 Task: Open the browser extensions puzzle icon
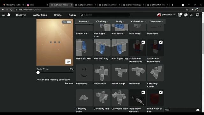[x=193, y=10]
